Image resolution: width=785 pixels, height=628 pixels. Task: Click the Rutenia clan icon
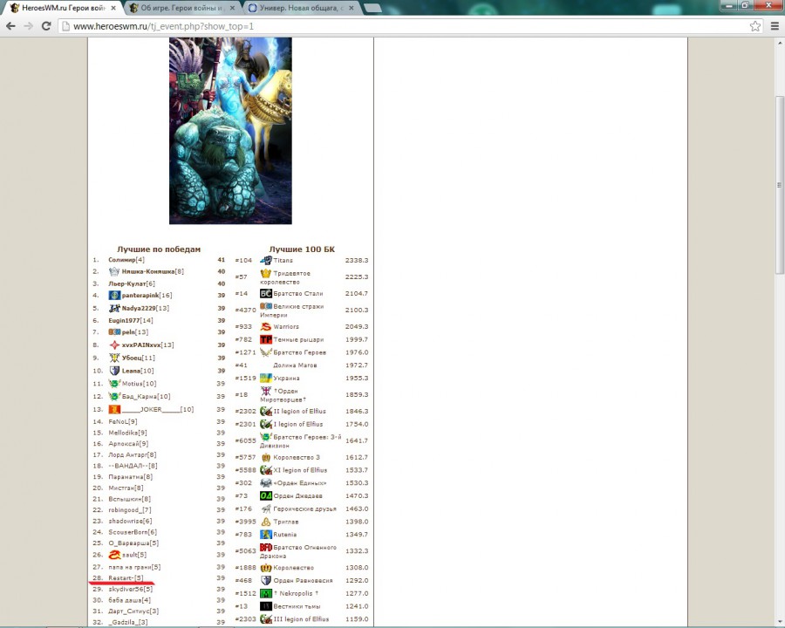(x=266, y=535)
